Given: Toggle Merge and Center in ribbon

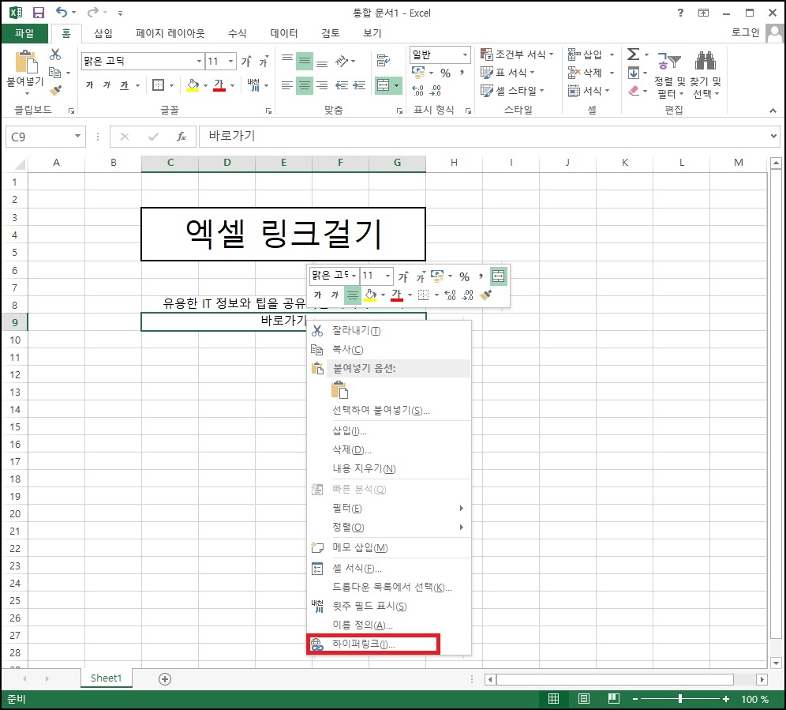Looking at the screenshot, I should tap(384, 85).
